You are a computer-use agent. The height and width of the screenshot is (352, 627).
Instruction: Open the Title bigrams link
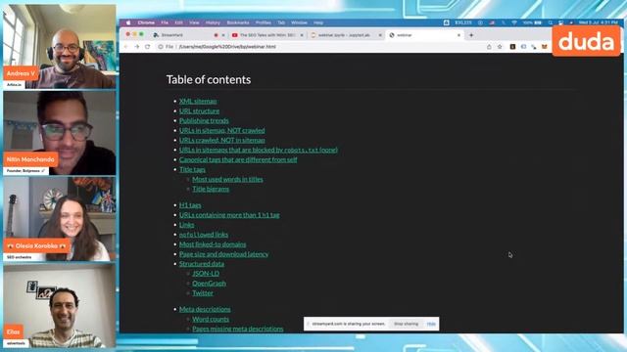point(211,189)
